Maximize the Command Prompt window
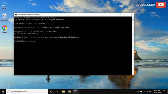This screenshot has width=168, height=94. 125,15
